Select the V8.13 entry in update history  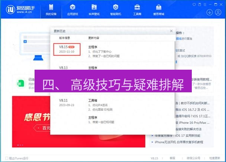(x=63, y=67)
